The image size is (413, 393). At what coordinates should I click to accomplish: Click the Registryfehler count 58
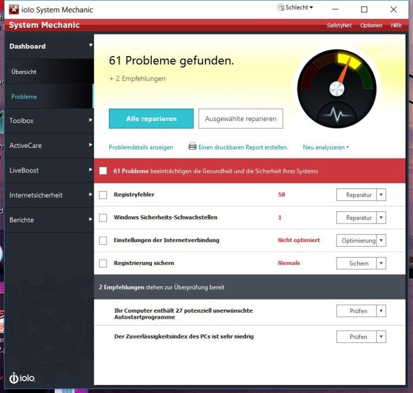pos(281,195)
